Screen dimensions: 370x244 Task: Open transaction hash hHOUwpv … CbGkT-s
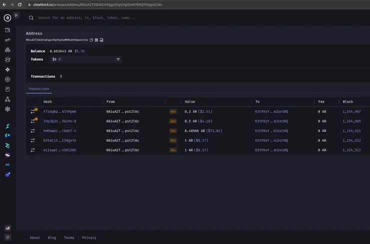coord(59,131)
